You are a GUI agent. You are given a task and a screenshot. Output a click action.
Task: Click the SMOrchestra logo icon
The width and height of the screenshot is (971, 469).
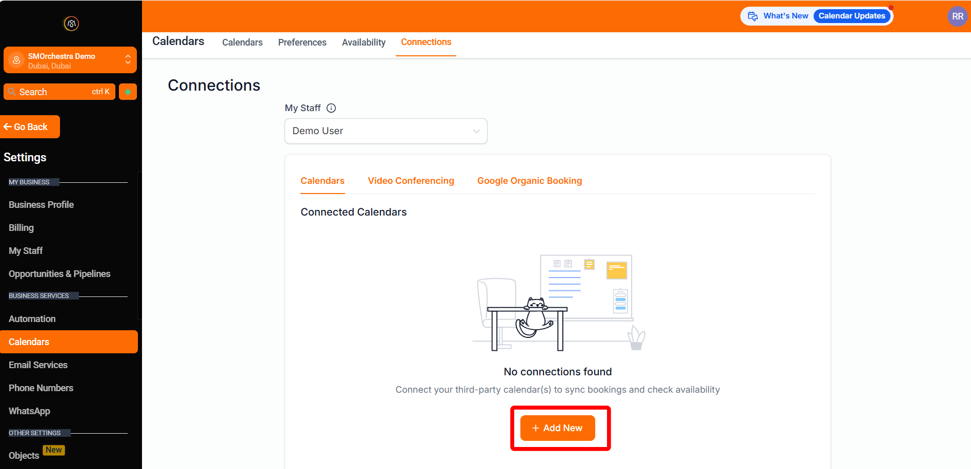coord(71,24)
